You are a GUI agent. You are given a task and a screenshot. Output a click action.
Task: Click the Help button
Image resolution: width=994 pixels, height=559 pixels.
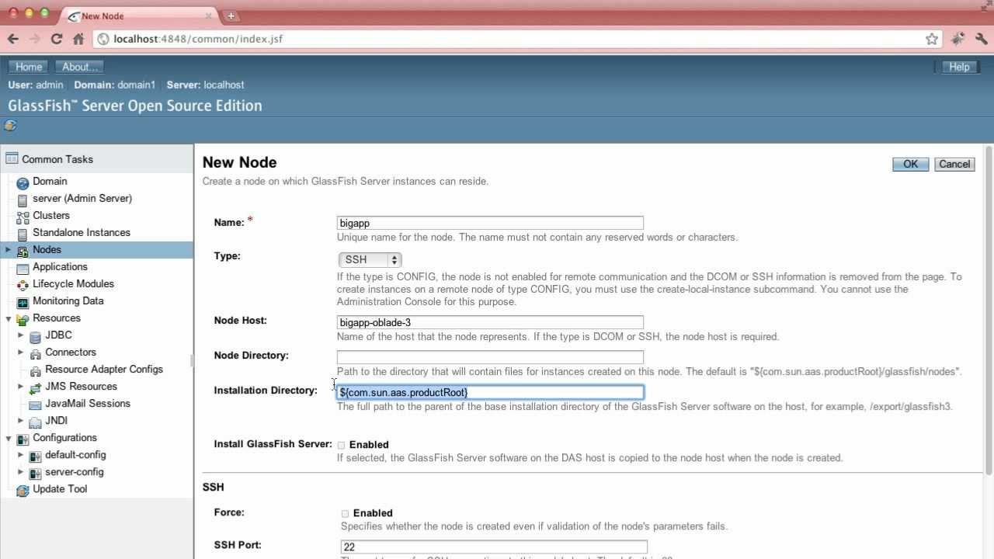pos(959,67)
